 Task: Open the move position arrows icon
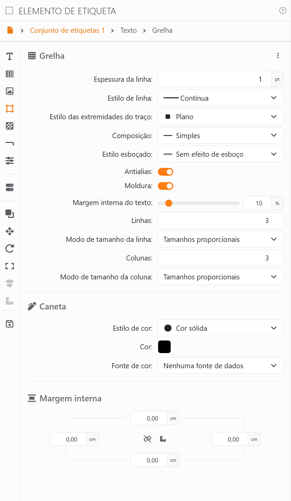tap(9, 231)
